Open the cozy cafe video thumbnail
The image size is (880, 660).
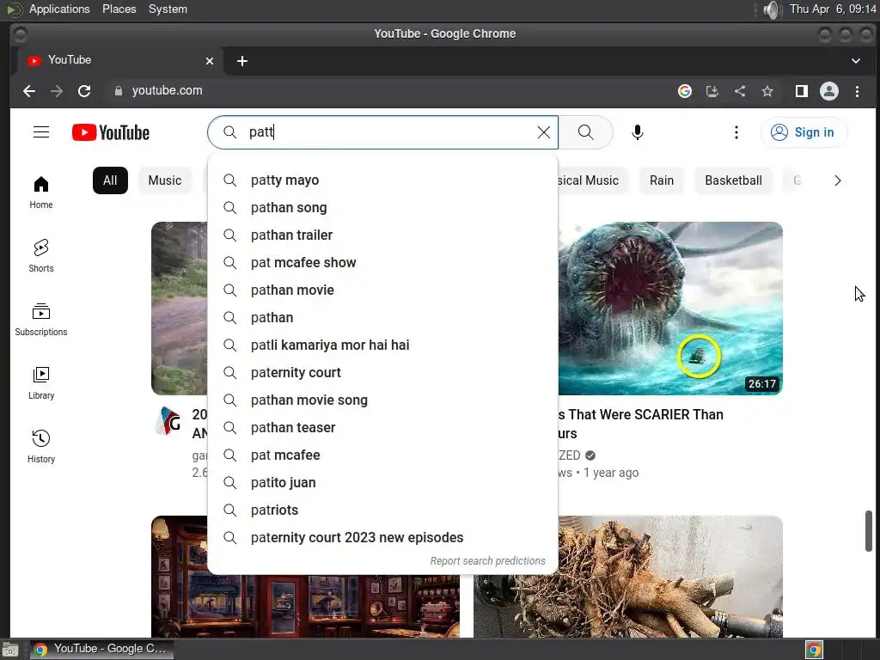click(x=305, y=606)
